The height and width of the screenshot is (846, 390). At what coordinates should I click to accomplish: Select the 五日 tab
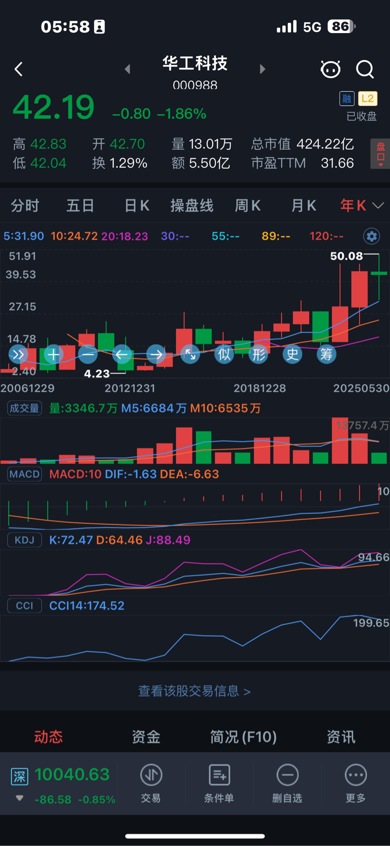tap(80, 206)
